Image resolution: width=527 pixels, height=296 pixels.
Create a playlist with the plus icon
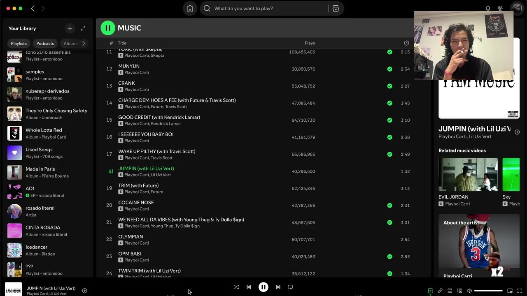70,28
